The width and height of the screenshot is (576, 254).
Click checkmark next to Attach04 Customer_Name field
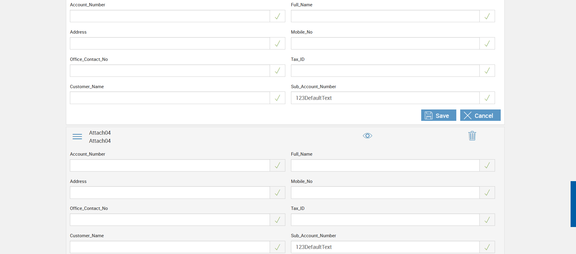click(277, 247)
